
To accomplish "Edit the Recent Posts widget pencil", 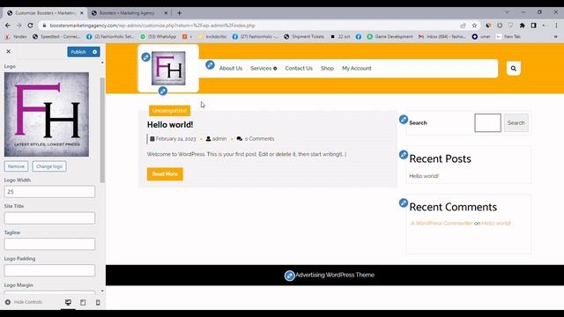I will tap(404, 155).
